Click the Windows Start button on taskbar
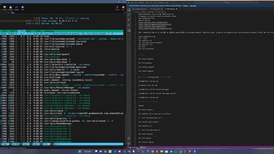 tap(80, 151)
